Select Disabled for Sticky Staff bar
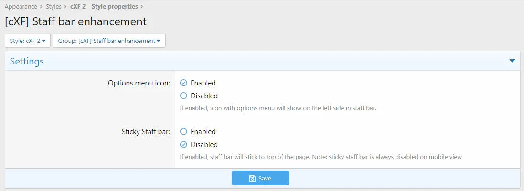 [183, 145]
